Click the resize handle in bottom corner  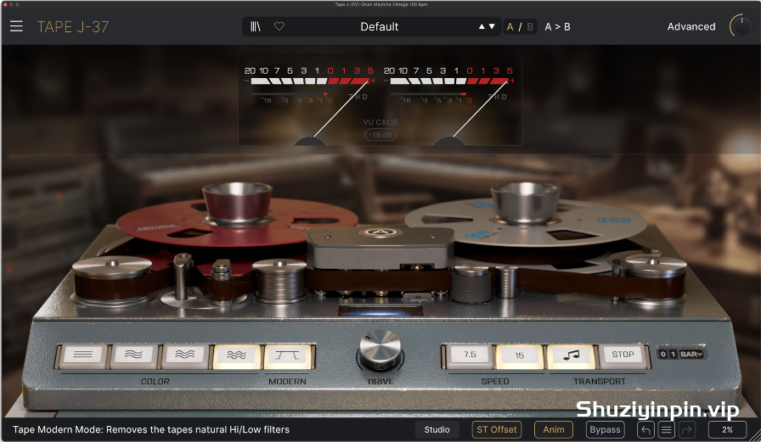click(x=755, y=434)
